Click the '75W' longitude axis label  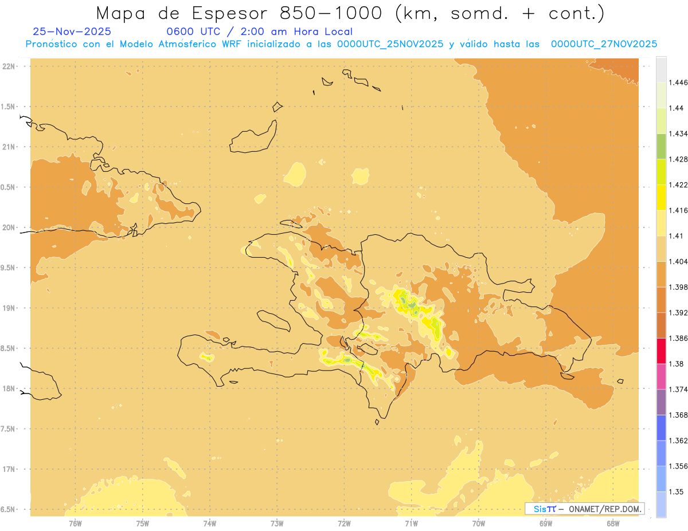[x=143, y=524]
